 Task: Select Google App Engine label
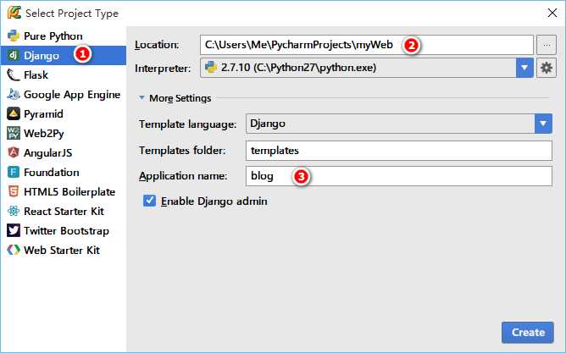(72, 95)
